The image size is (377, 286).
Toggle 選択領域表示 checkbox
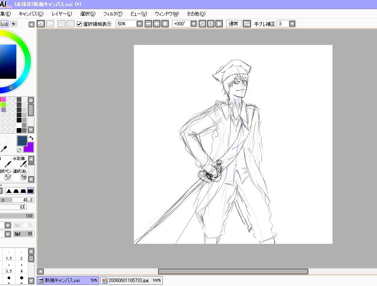click(x=79, y=24)
